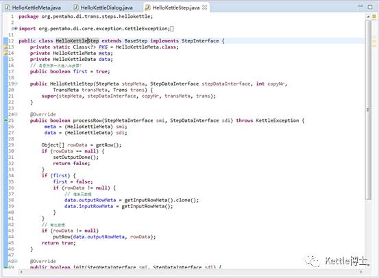The height and width of the screenshot is (278, 379).
Task: Click 'return false;' on line 32
Action: (x=71, y=163)
